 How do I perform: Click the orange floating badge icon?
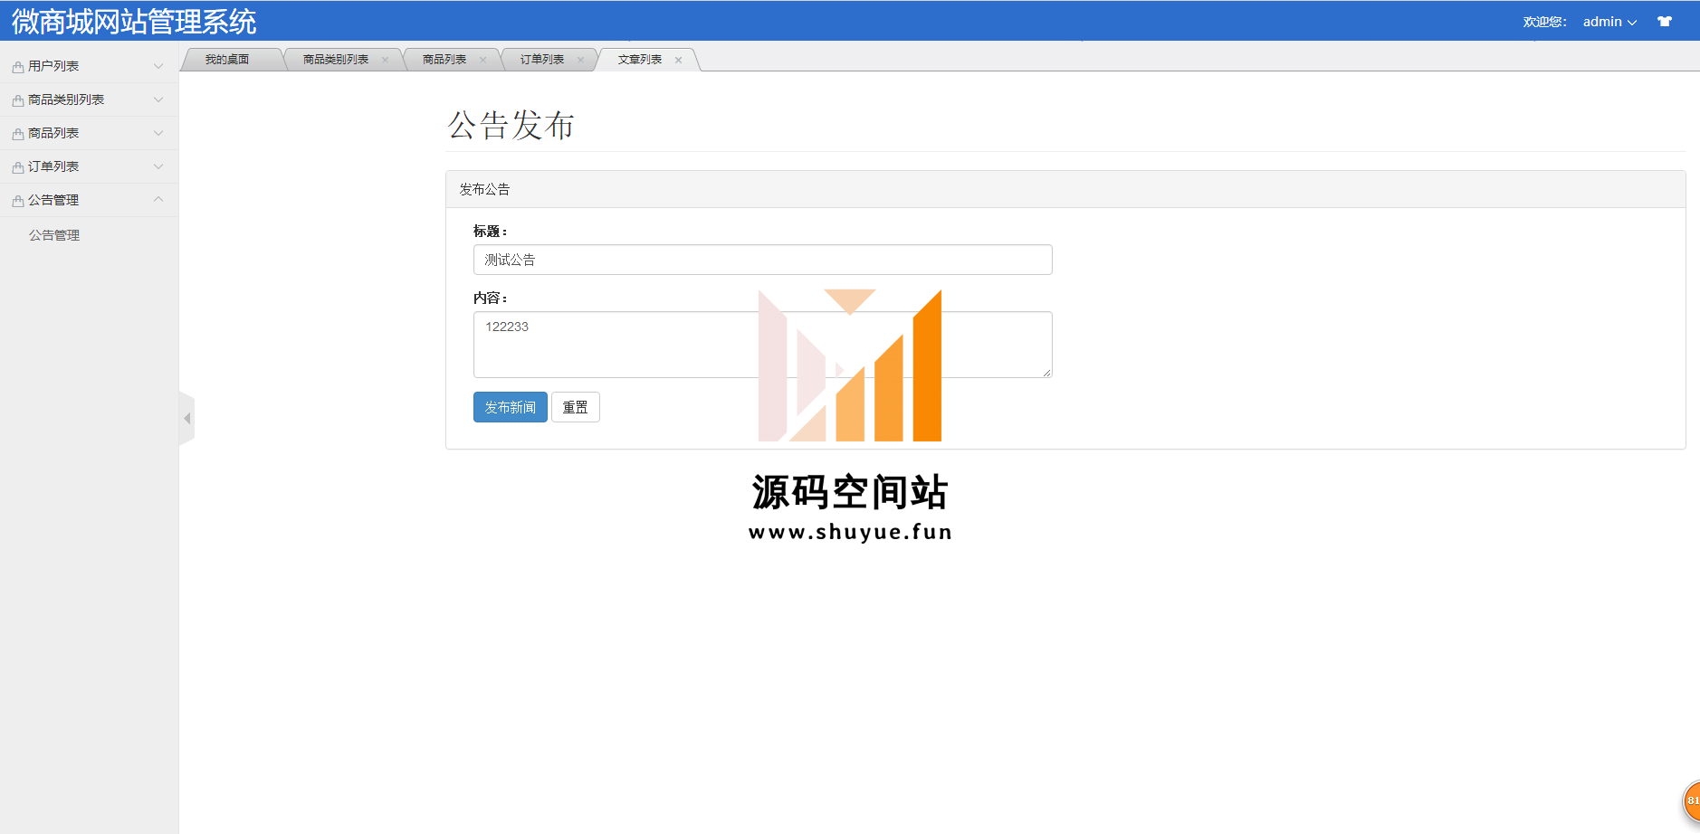click(x=1691, y=801)
